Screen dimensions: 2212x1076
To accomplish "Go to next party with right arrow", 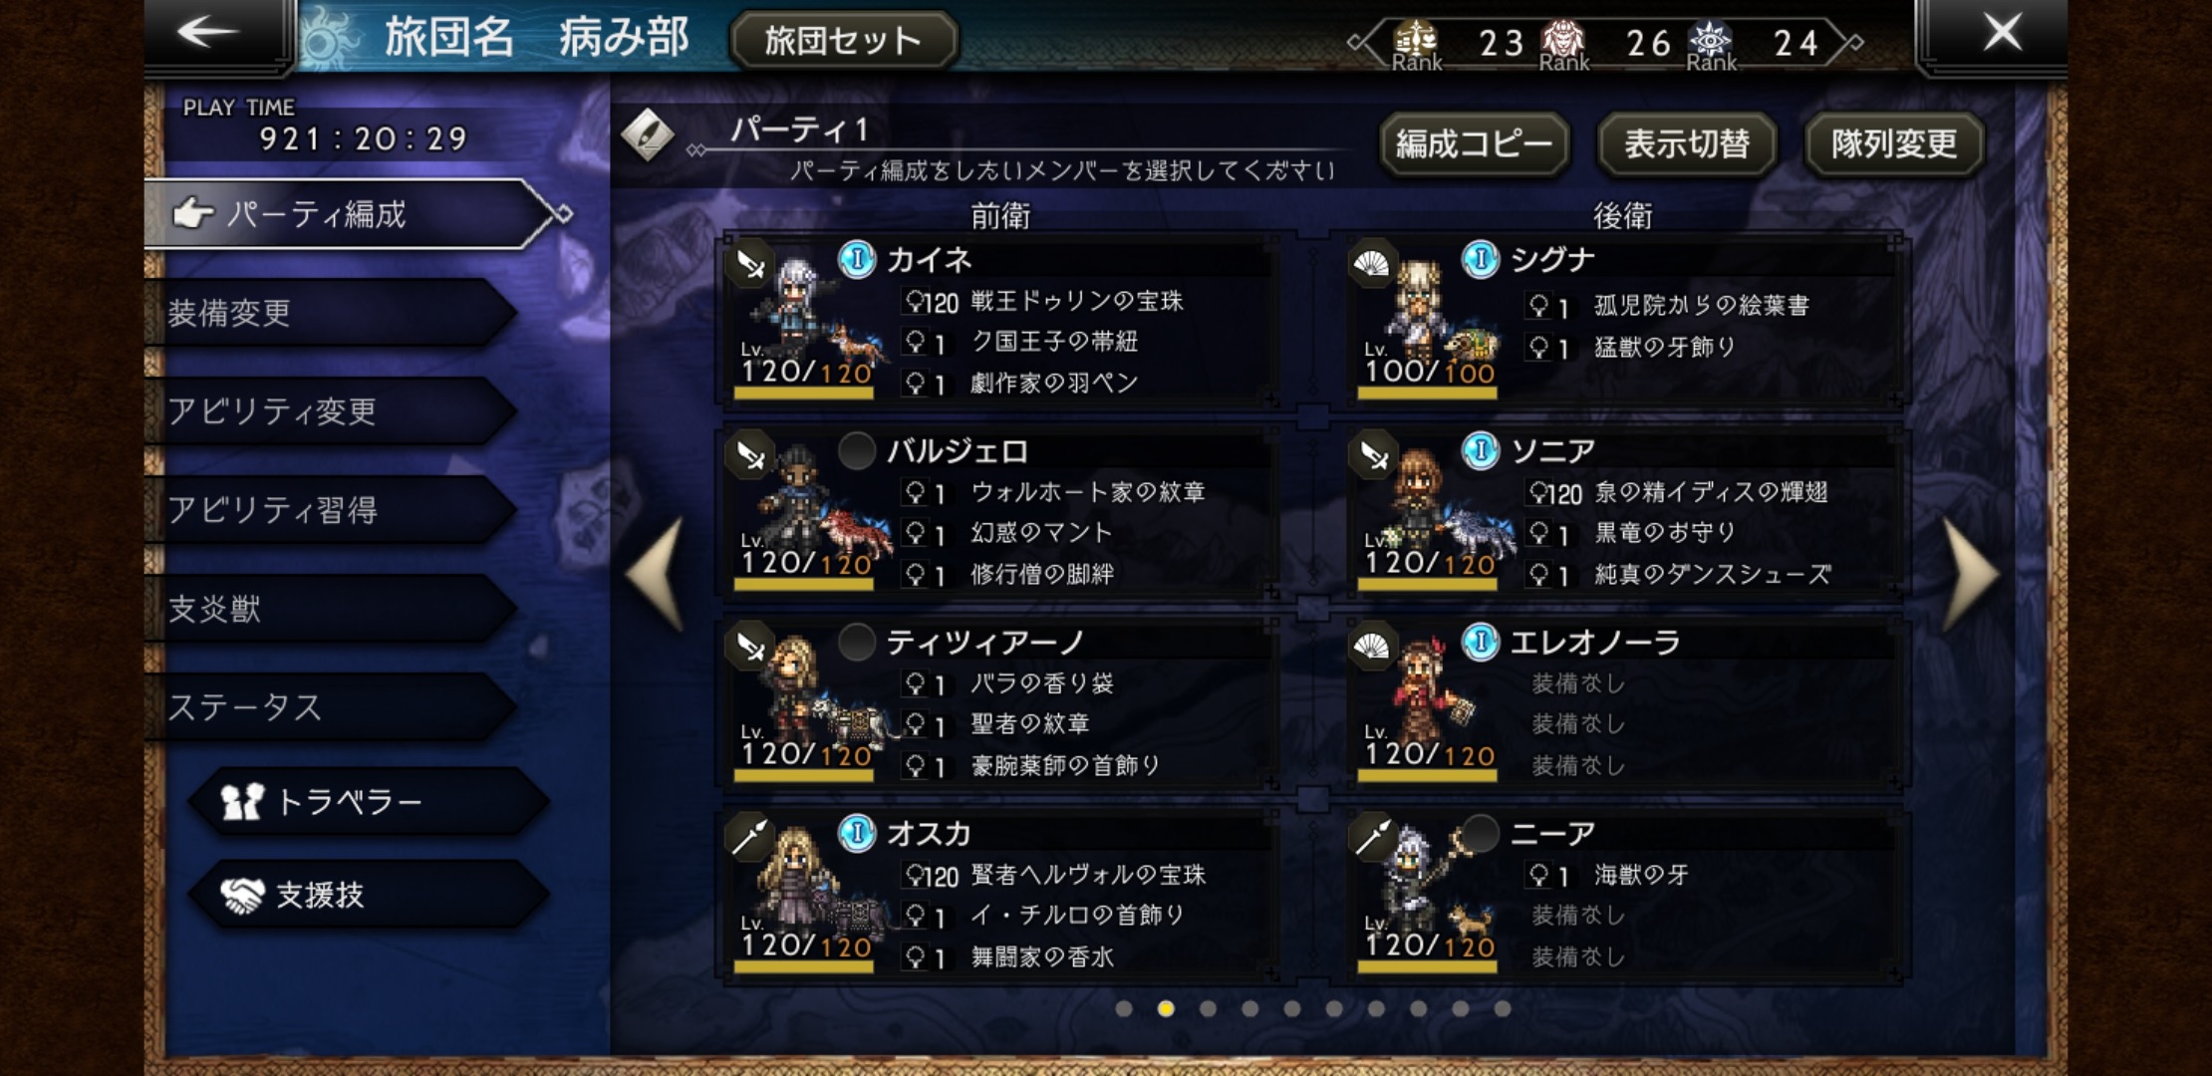I will tap(1970, 575).
